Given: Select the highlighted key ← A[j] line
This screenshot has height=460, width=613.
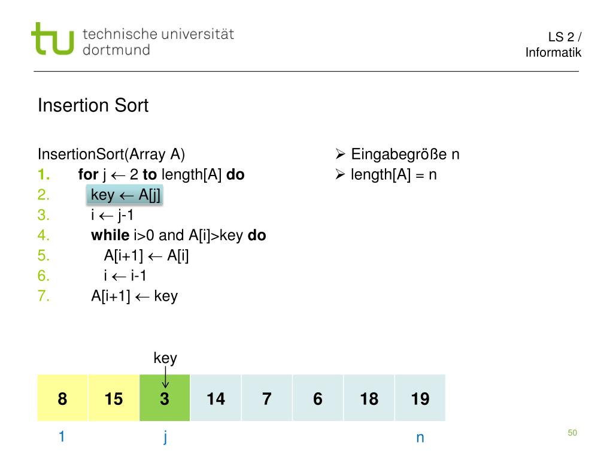Looking at the screenshot, I should pos(125,195).
